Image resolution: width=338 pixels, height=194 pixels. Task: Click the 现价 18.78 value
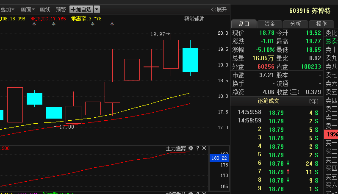(267, 33)
